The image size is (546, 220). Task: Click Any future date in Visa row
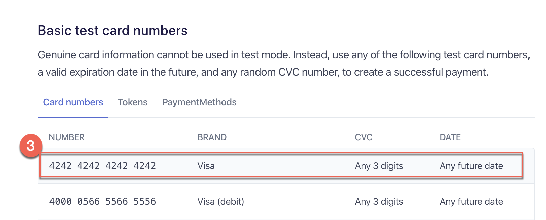471,166
